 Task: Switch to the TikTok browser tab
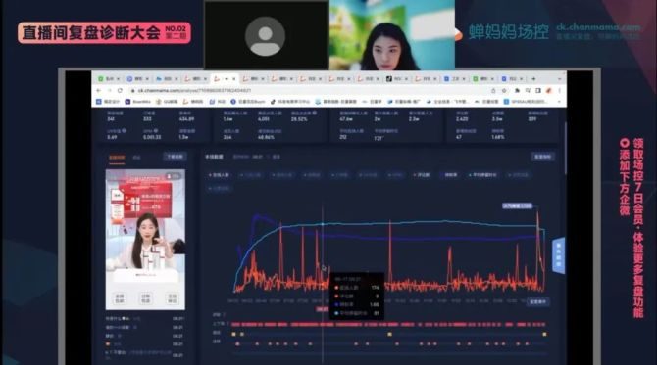coord(396,78)
